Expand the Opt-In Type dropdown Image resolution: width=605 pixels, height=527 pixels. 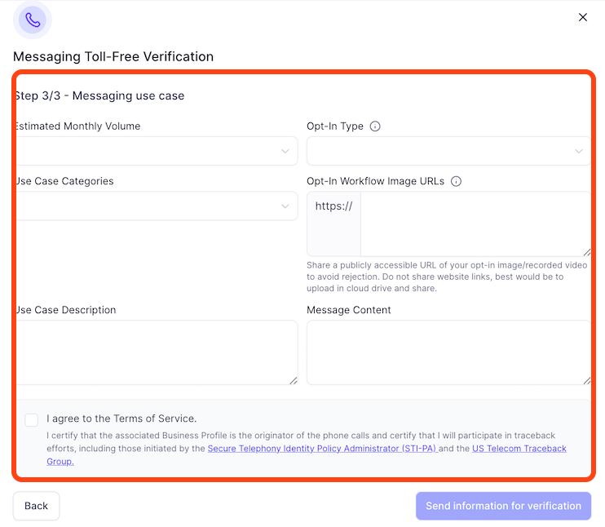coord(448,151)
